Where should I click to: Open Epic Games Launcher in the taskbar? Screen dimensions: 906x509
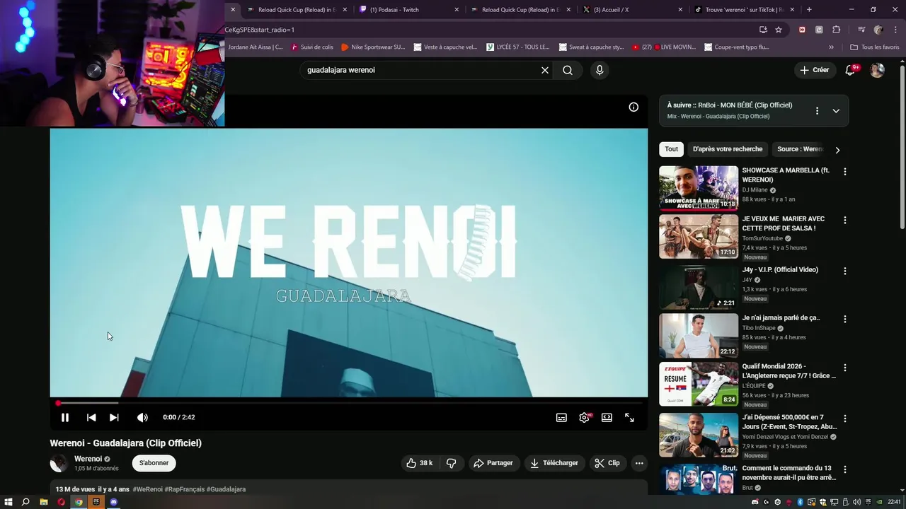click(96, 502)
